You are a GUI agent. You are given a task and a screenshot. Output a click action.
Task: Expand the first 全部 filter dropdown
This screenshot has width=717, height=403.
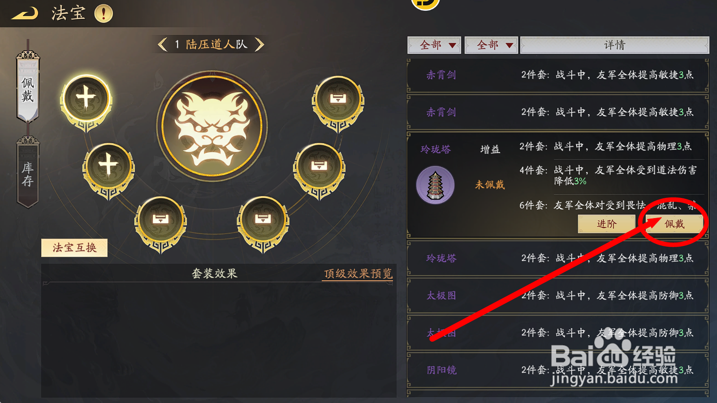(434, 45)
